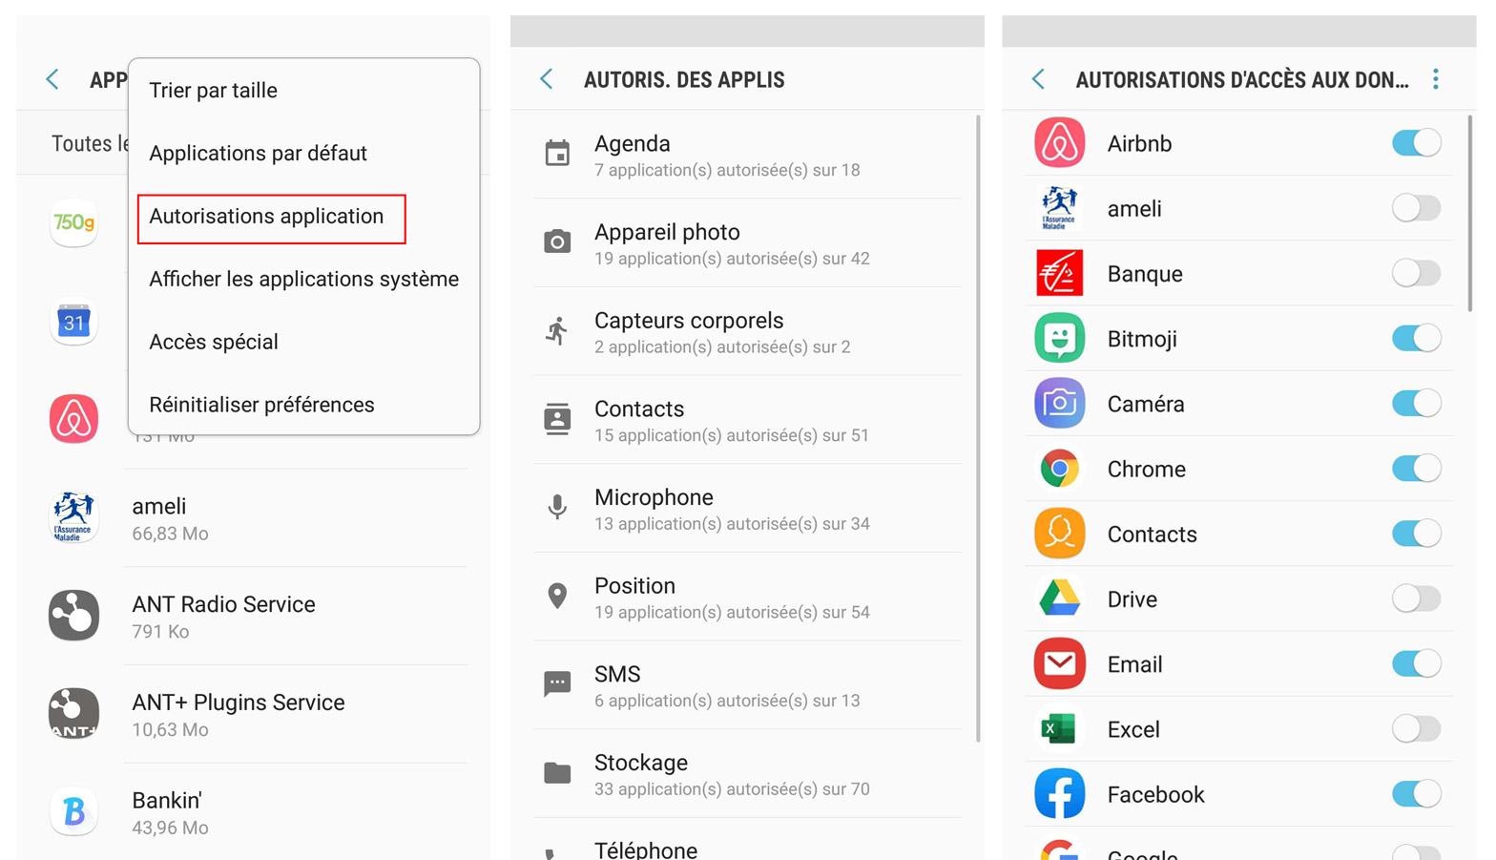Screen dimensions: 1496x860
Task: Tap Airbnb icon in applications list
Action: pos(73,419)
